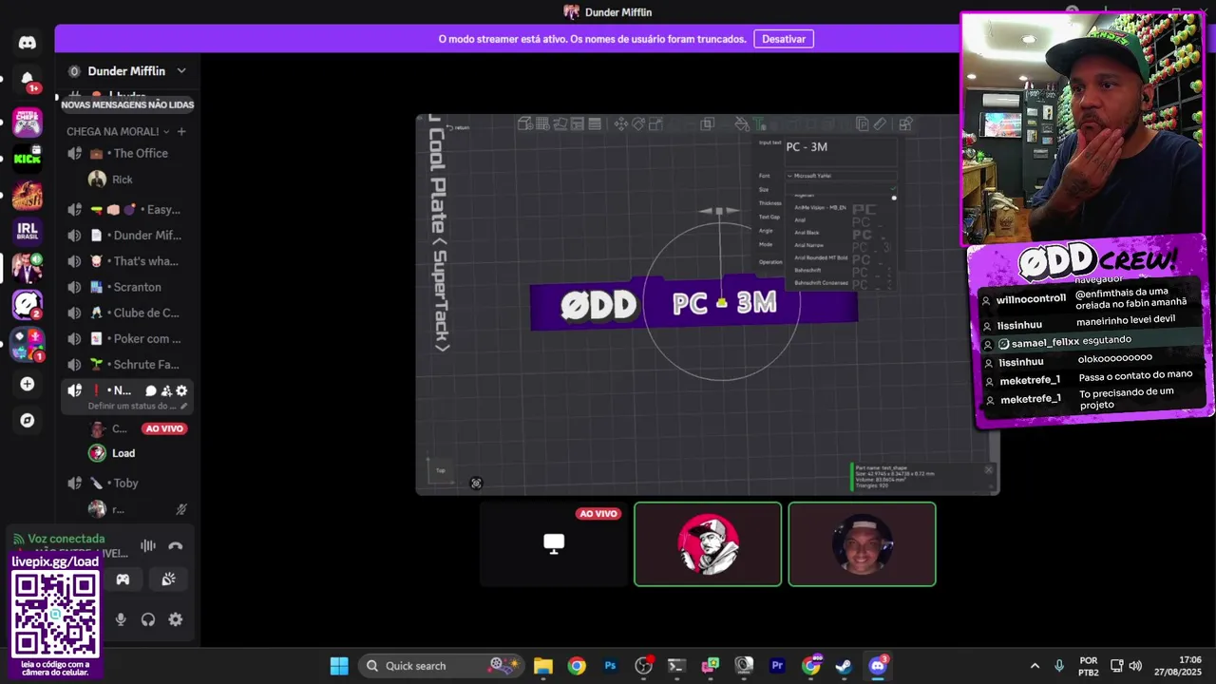Click the taskbar volume speaker icon
Screen dimensions: 1216x684
(x=1135, y=666)
